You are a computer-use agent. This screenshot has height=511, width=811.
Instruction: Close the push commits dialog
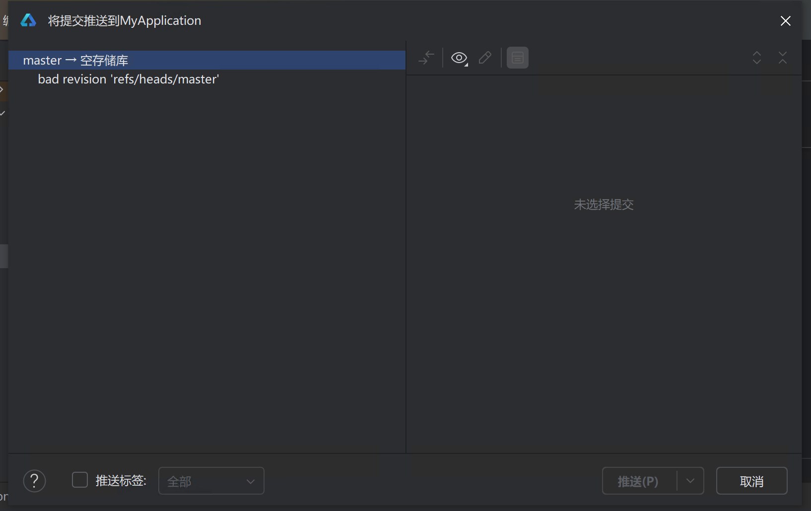pos(785,21)
